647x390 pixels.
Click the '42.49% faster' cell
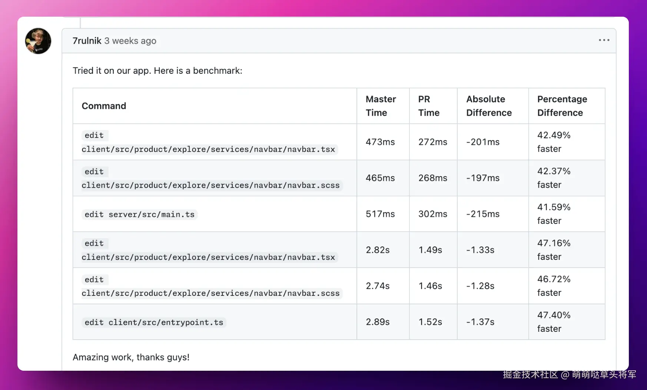coord(554,142)
